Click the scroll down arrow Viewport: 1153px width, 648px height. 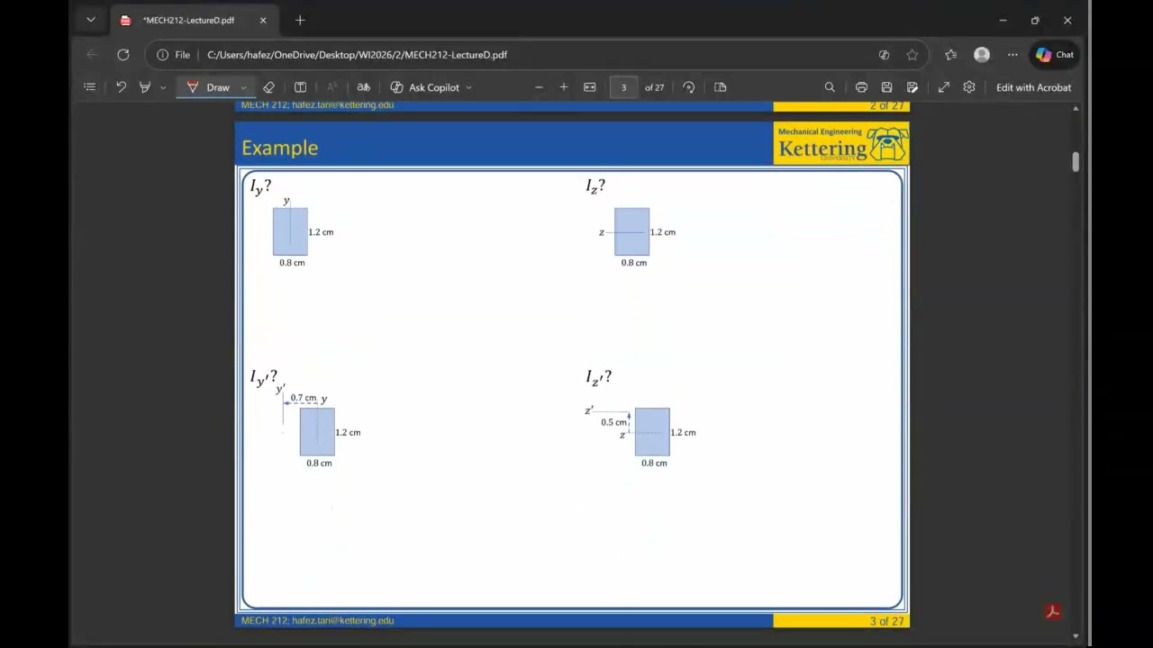[1076, 636]
